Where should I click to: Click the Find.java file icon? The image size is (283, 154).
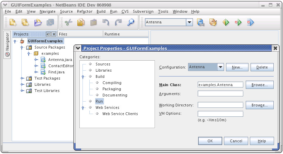pyautogui.click(x=43, y=72)
